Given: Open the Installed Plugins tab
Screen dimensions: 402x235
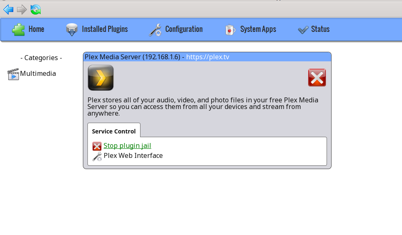Looking at the screenshot, I should pyautogui.click(x=104, y=29).
